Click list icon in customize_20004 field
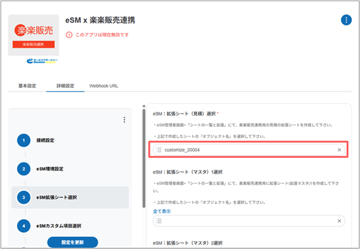Image resolution: width=360 pixels, height=249 pixels. 159,150
